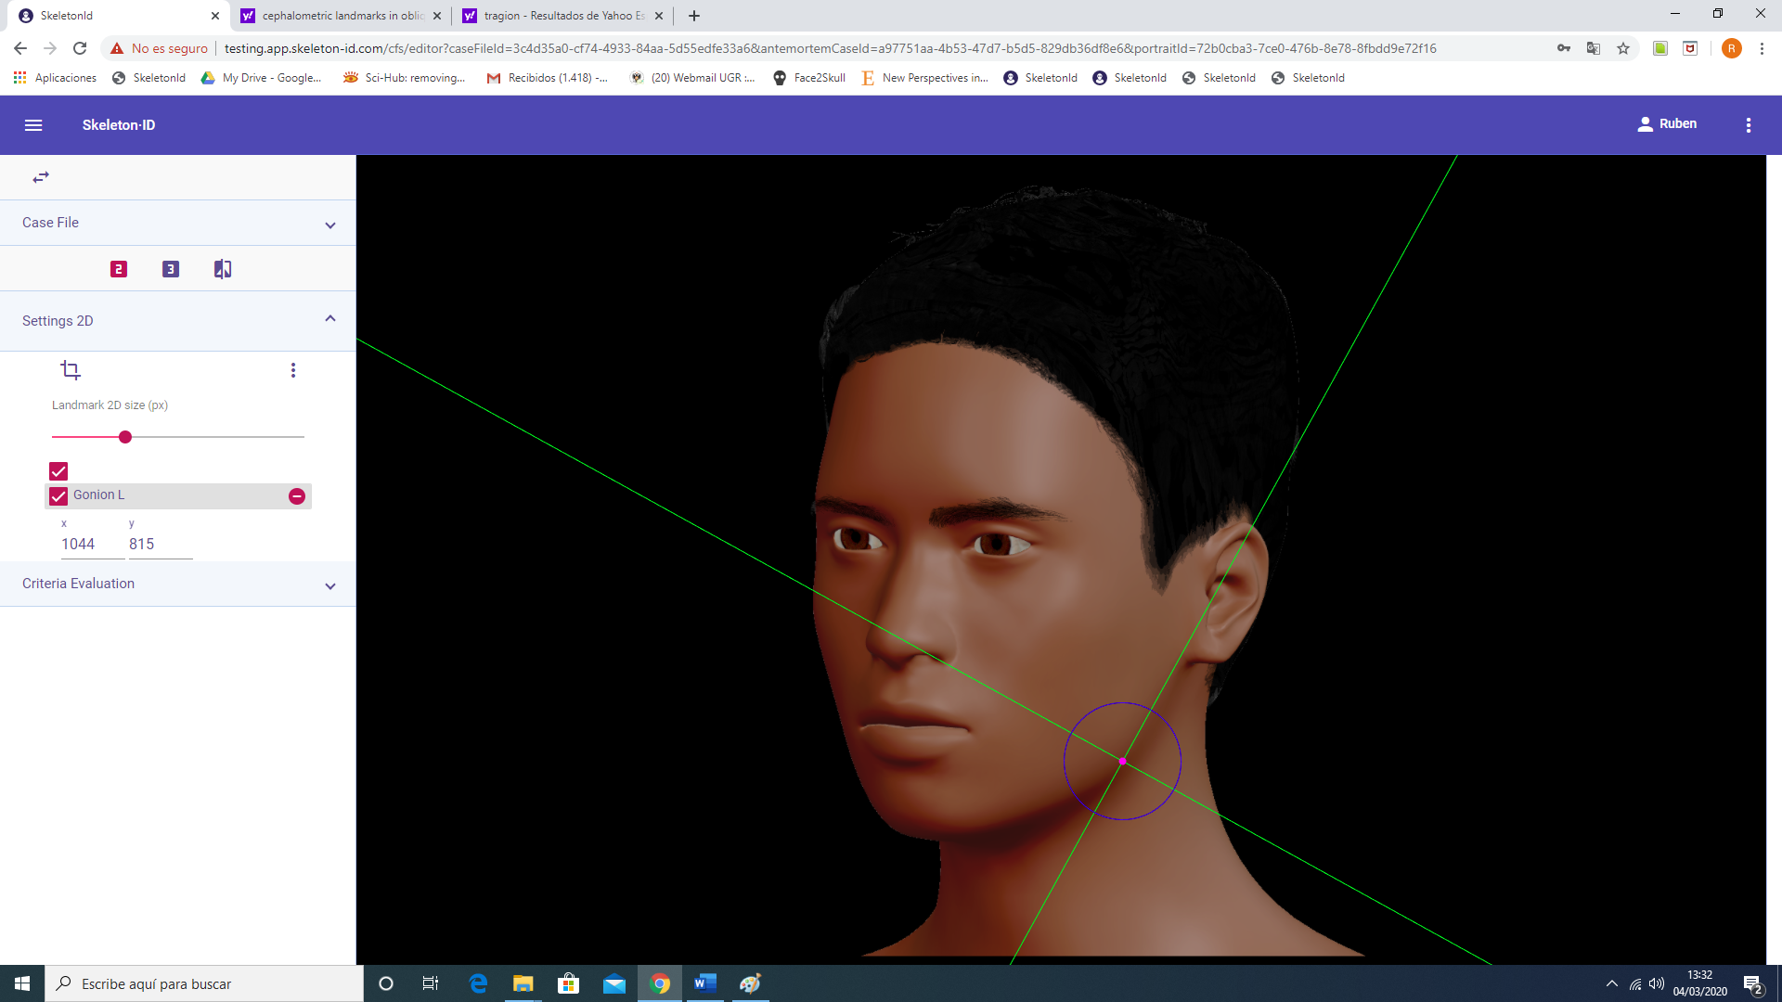The width and height of the screenshot is (1782, 1002).
Task: Toggle the Gonion L checkbox on
Action: click(58, 495)
